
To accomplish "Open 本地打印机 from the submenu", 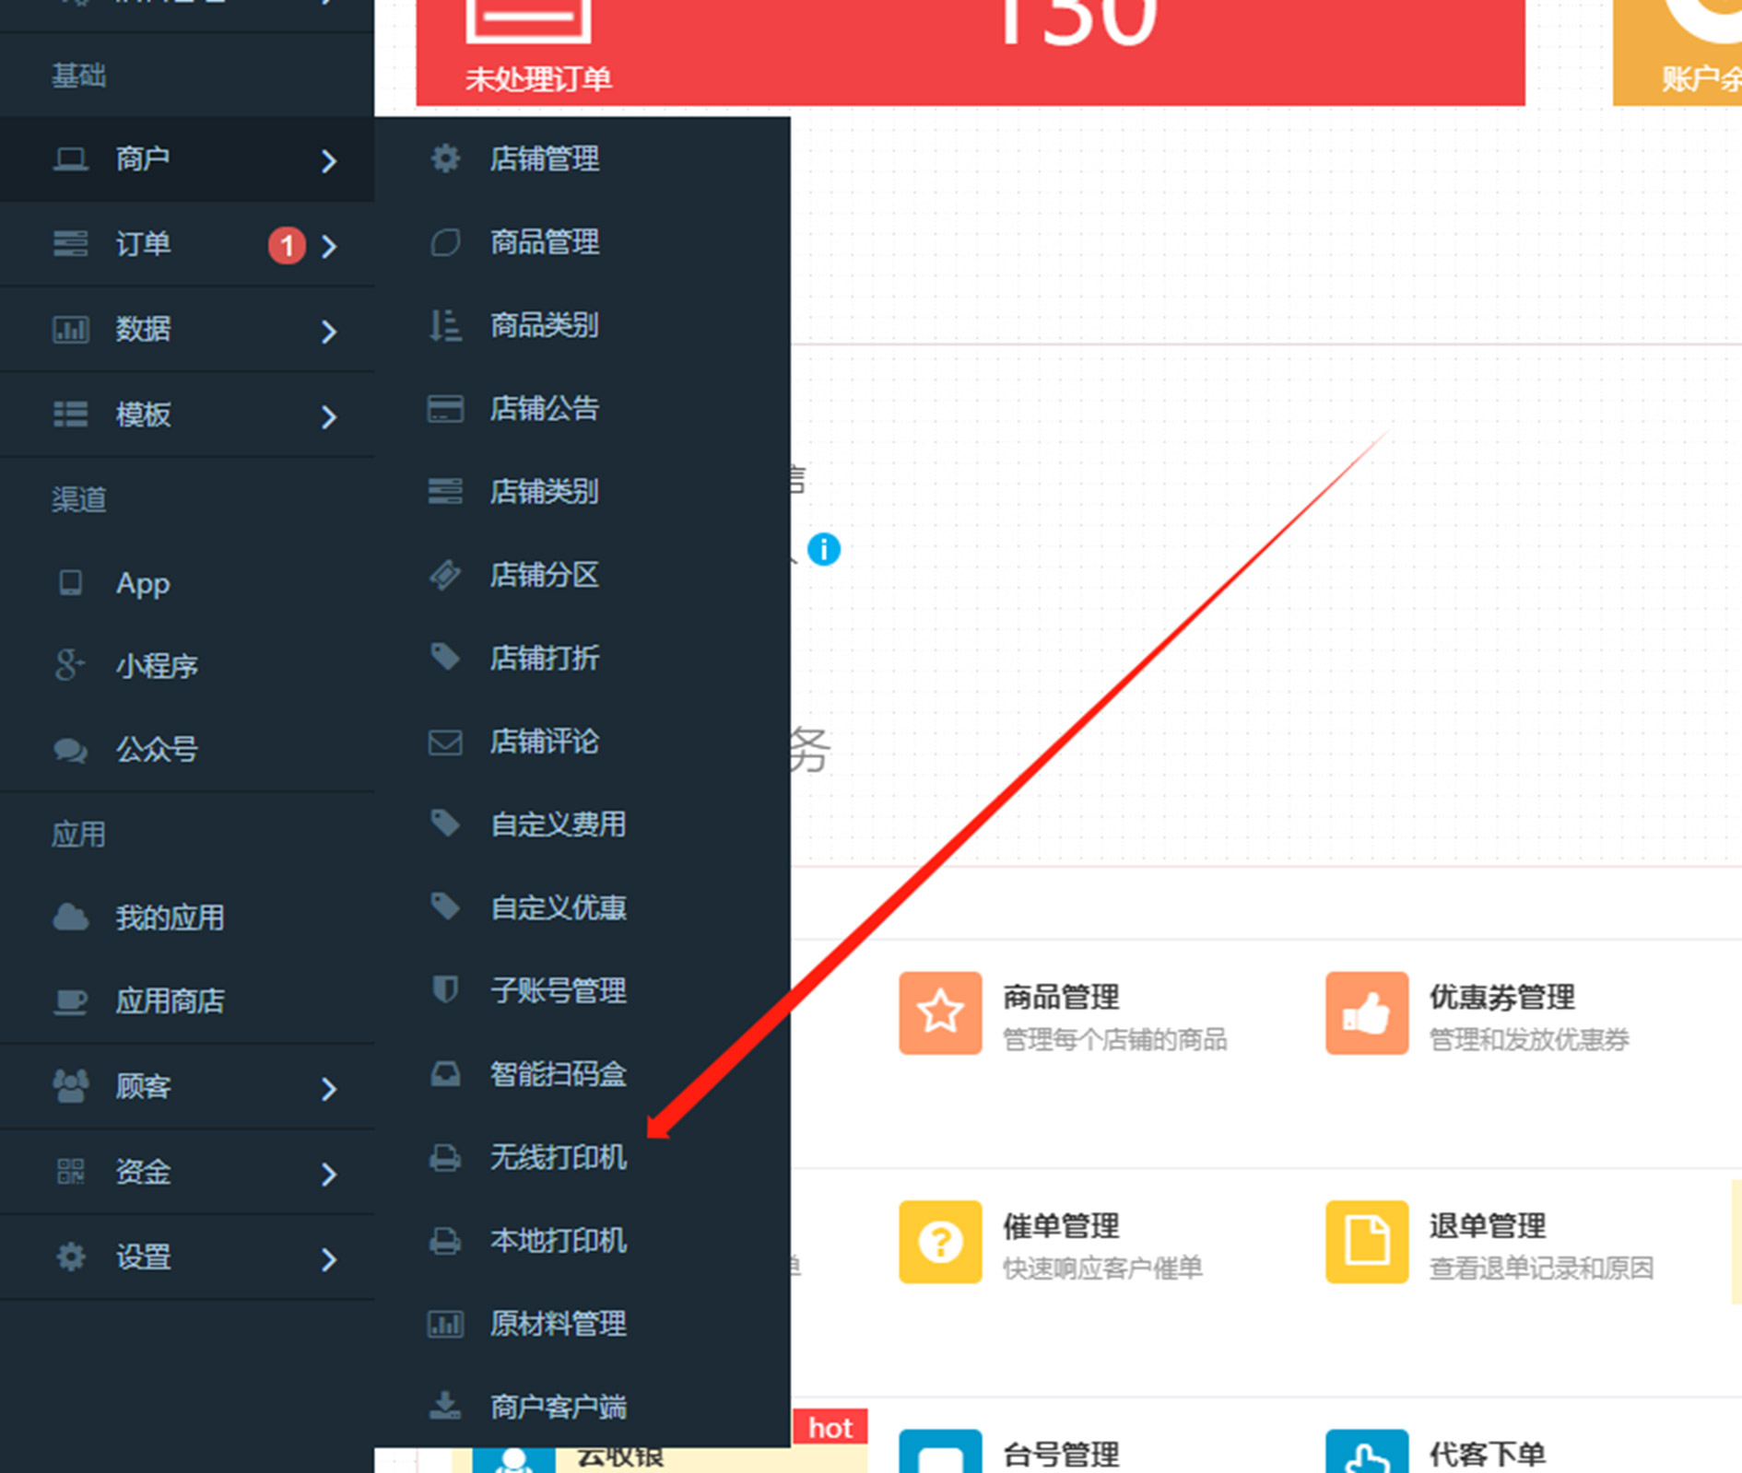I will [x=558, y=1241].
